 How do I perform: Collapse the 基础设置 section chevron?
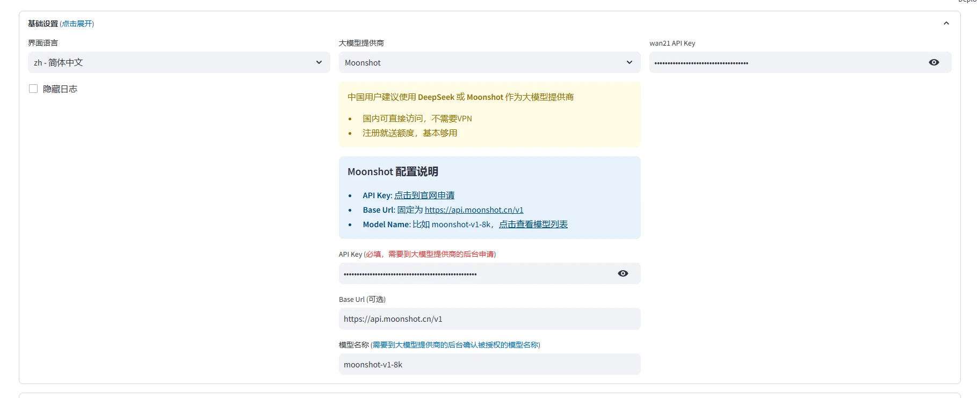tap(946, 23)
